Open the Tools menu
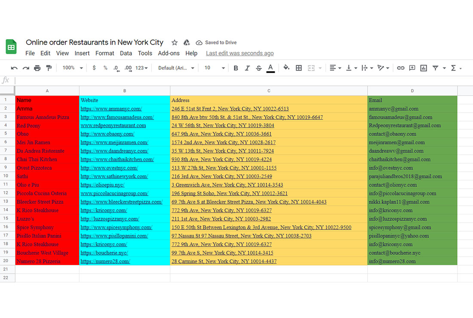This screenshot has width=473, height=318. pyautogui.click(x=145, y=53)
